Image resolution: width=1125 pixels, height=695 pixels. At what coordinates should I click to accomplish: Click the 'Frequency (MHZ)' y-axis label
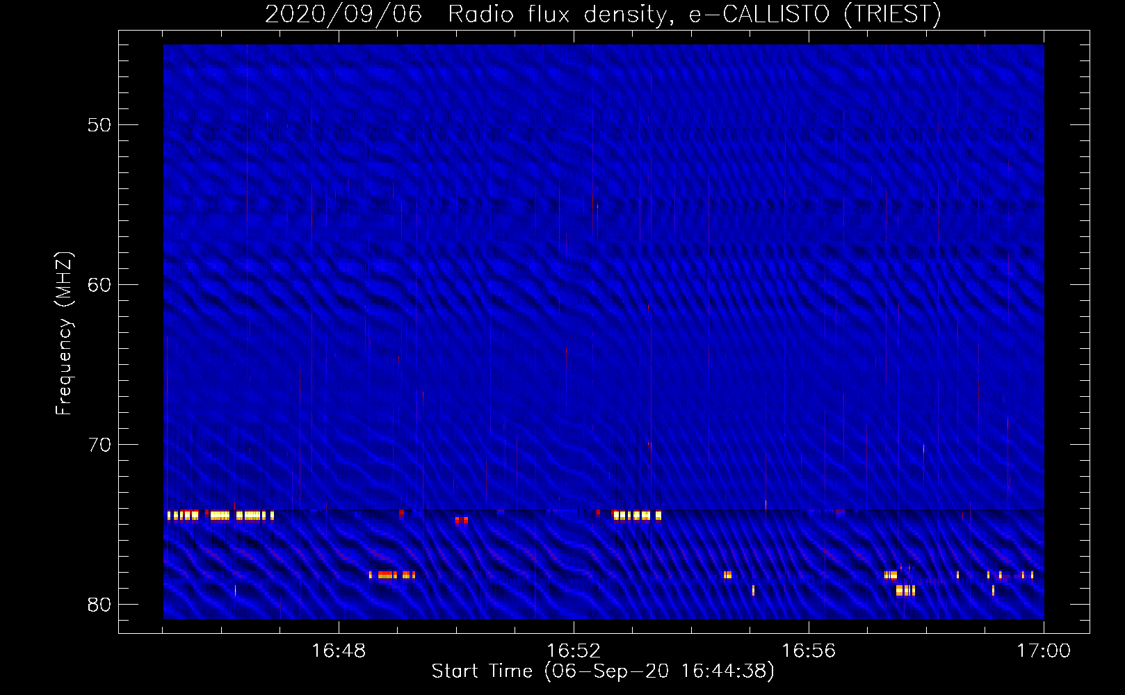(63, 334)
